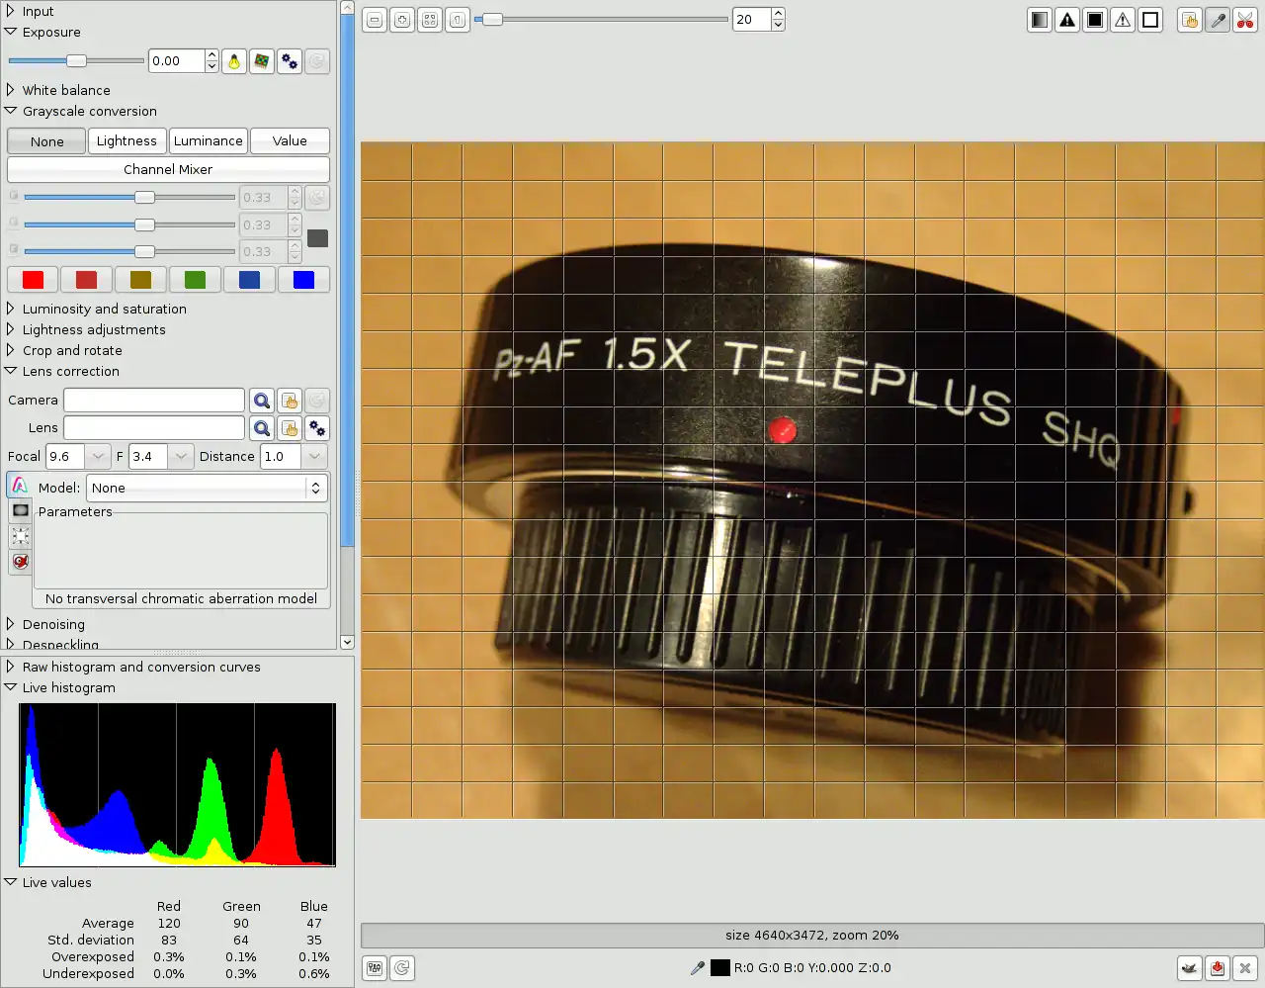Screen dimensions: 1265x988
Task: Collapse the Live histogram section
Action: pos(11,687)
